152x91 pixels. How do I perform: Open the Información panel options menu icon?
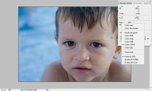pos(150,4)
